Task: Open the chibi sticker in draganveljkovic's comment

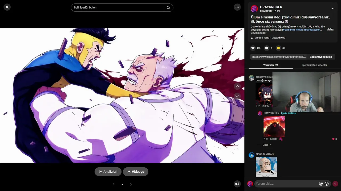Action: [264, 94]
